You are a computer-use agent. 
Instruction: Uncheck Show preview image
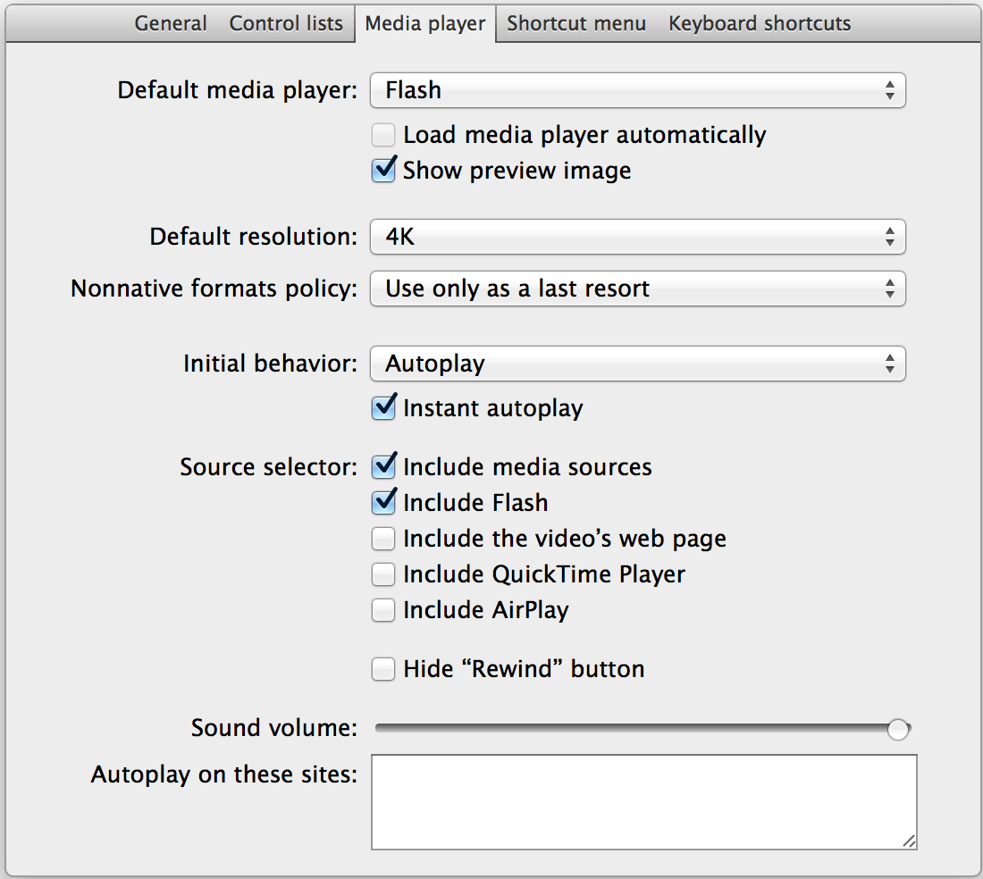[x=383, y=171]
